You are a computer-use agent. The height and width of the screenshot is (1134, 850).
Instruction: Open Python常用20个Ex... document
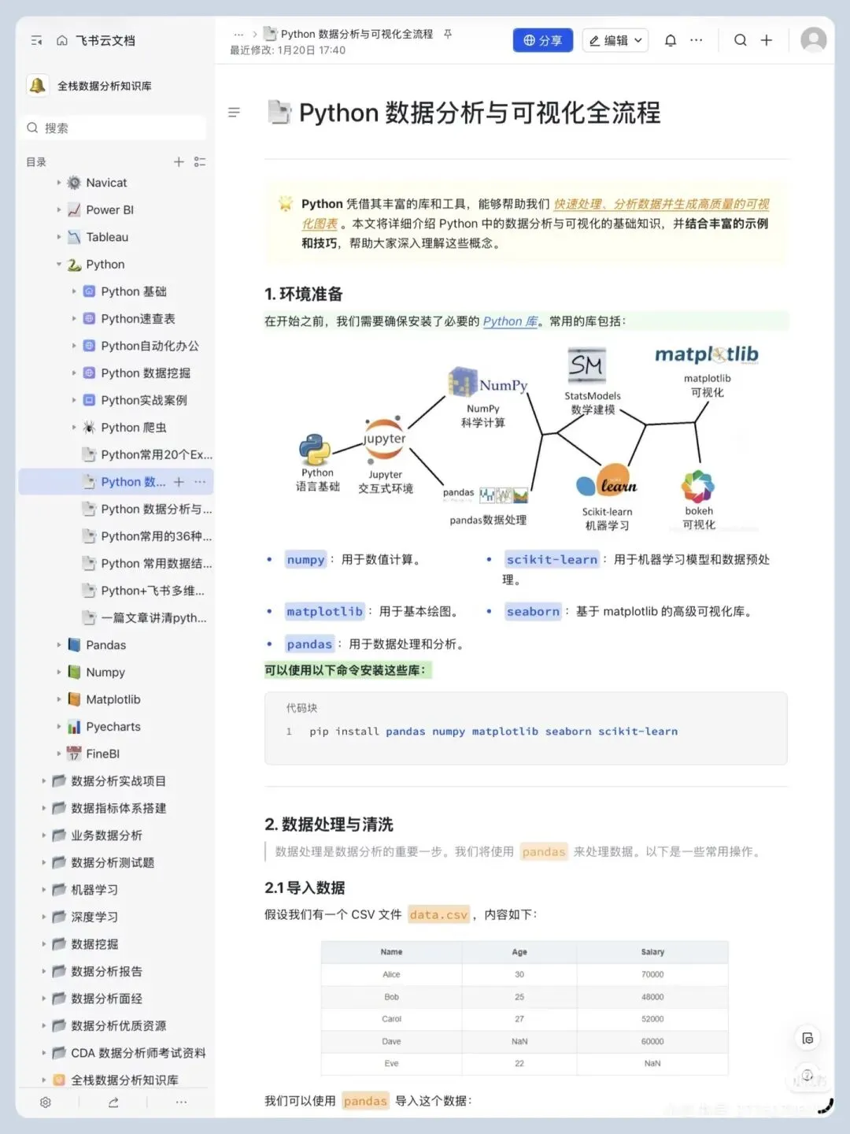tap(156, 455)
